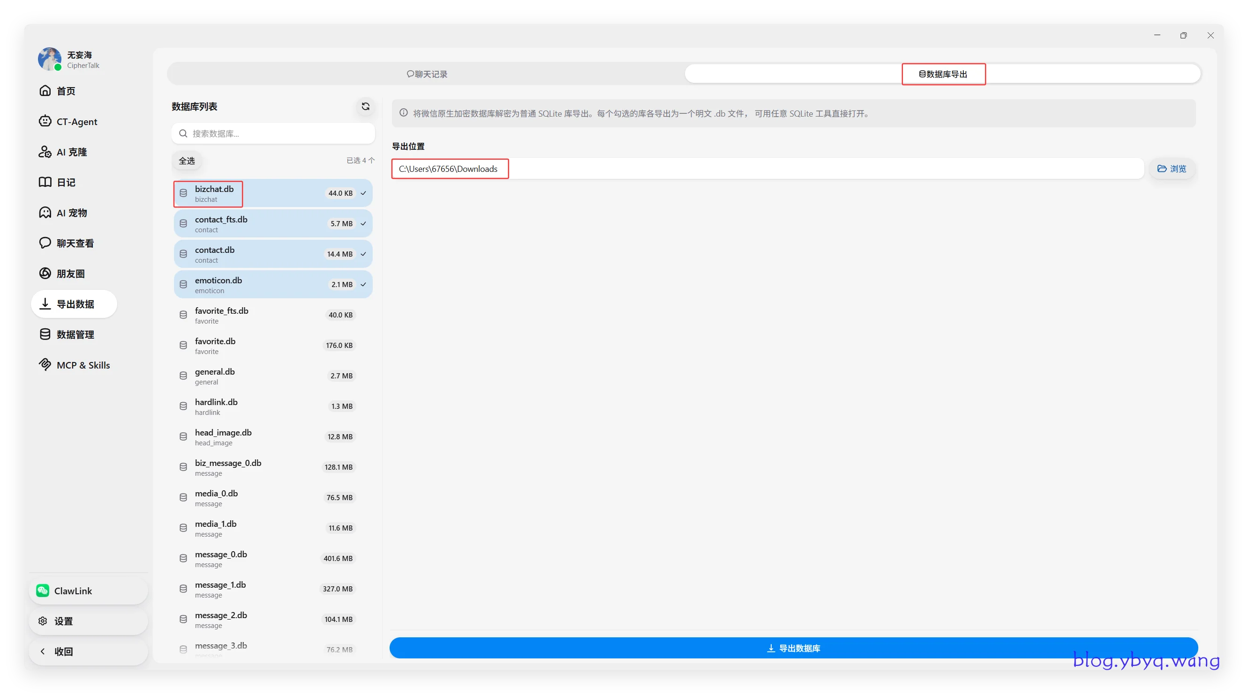
Task: Open 数据管理 database icon
Action: (x=45, y=334)
